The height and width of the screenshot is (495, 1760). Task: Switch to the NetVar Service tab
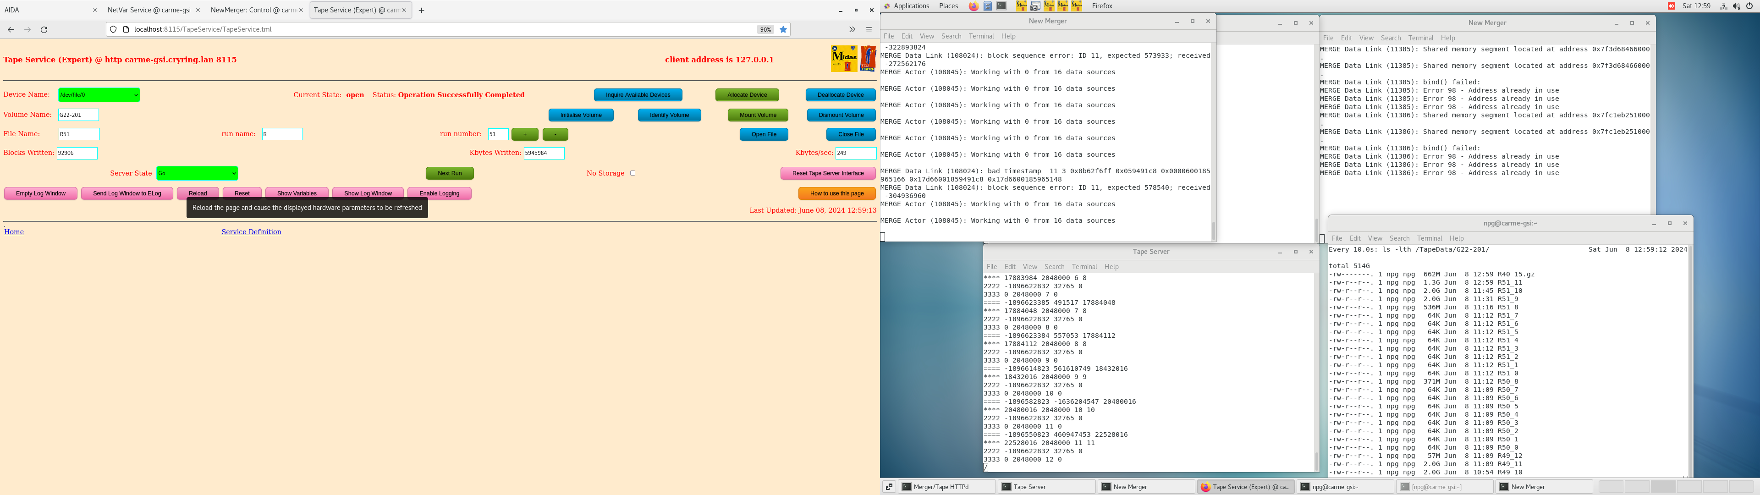[x=149, y=10]
